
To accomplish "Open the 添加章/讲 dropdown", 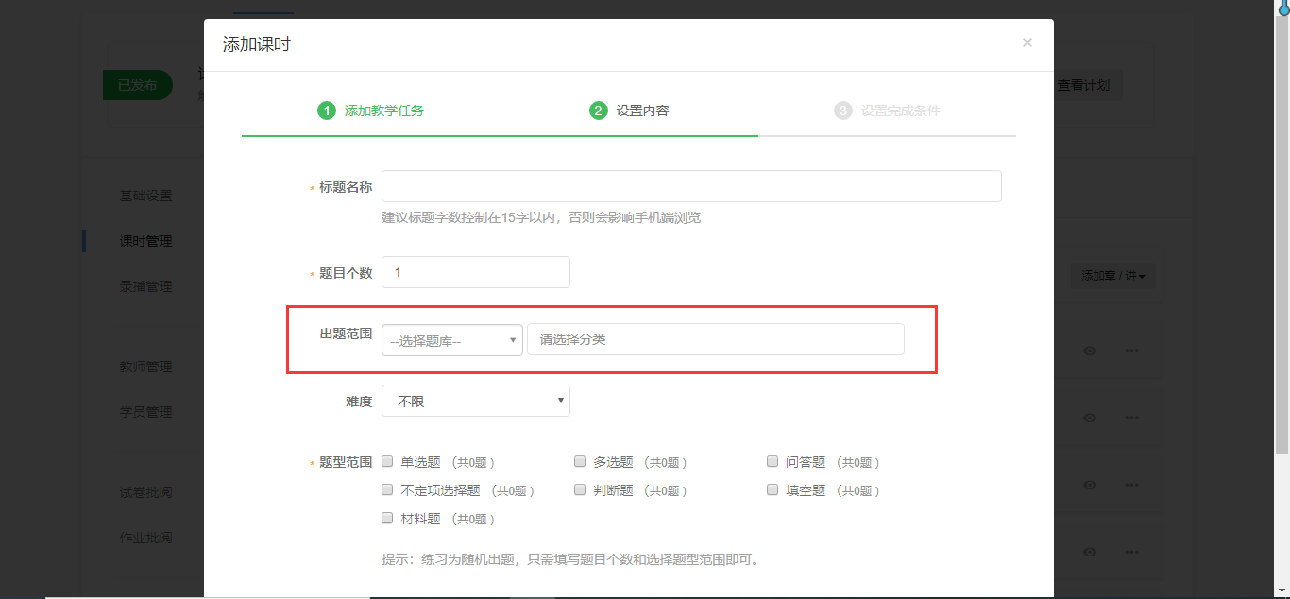I will pos(1112,276).
